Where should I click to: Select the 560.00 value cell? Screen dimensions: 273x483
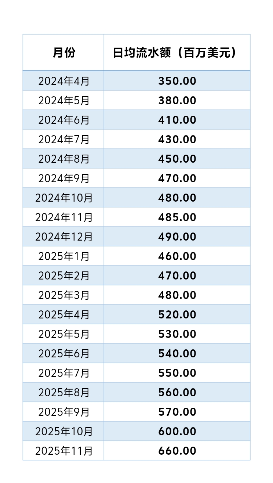tap(177, 392)
